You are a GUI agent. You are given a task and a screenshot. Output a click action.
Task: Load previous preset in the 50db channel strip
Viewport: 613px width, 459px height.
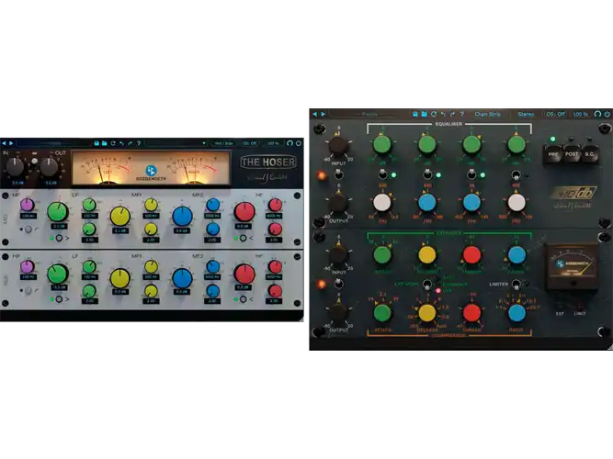tap(315, 114)
